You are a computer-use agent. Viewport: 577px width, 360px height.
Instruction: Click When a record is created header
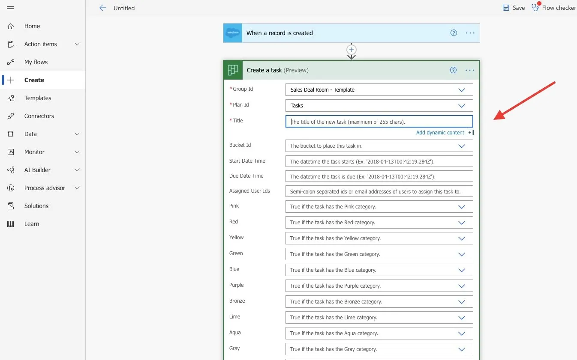279,33
